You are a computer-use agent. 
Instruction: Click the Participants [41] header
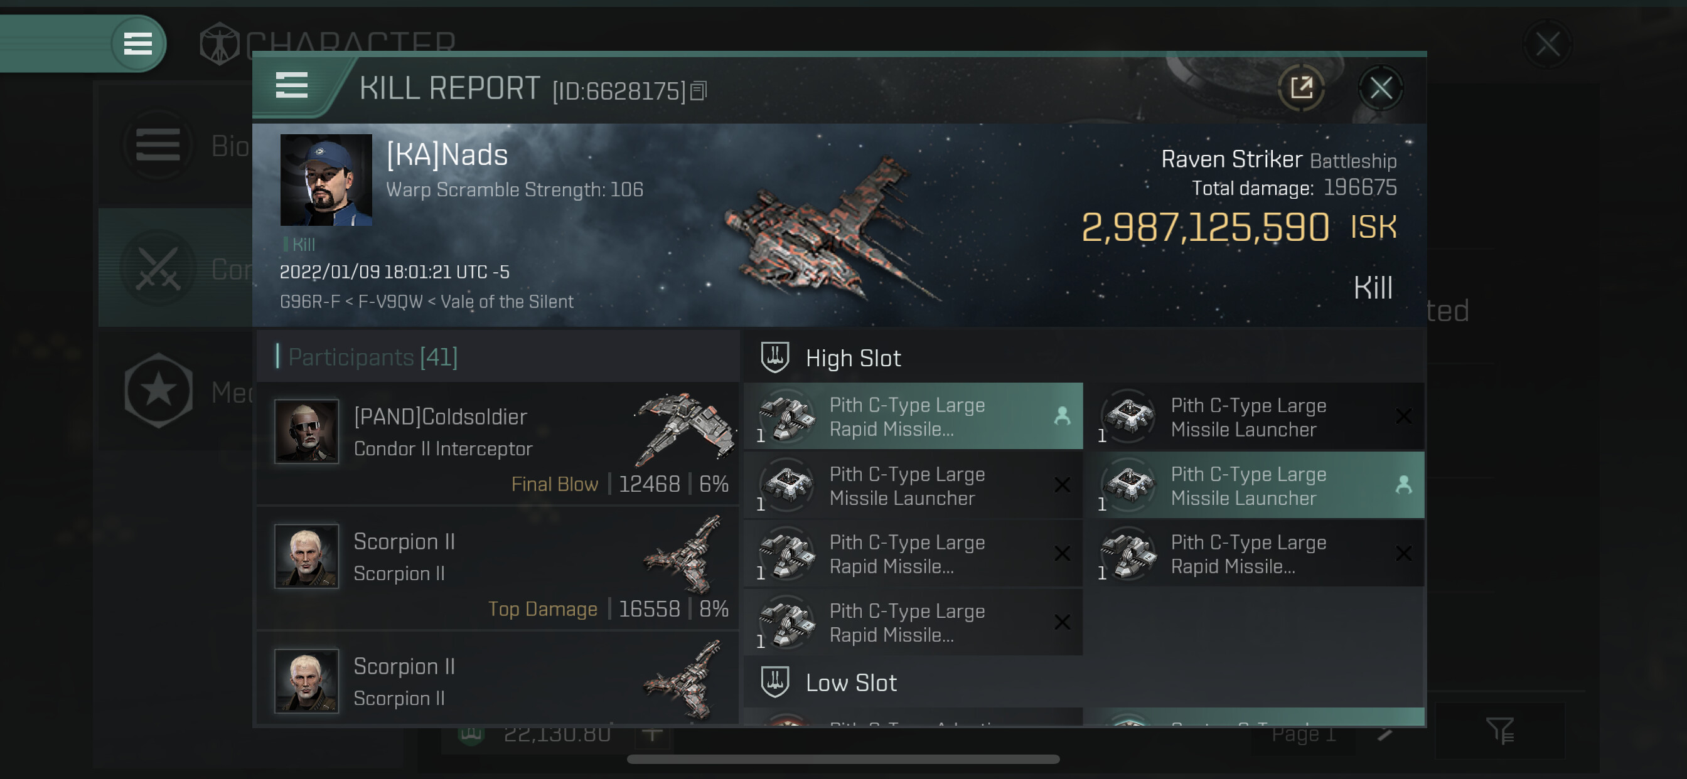[373, 358]
